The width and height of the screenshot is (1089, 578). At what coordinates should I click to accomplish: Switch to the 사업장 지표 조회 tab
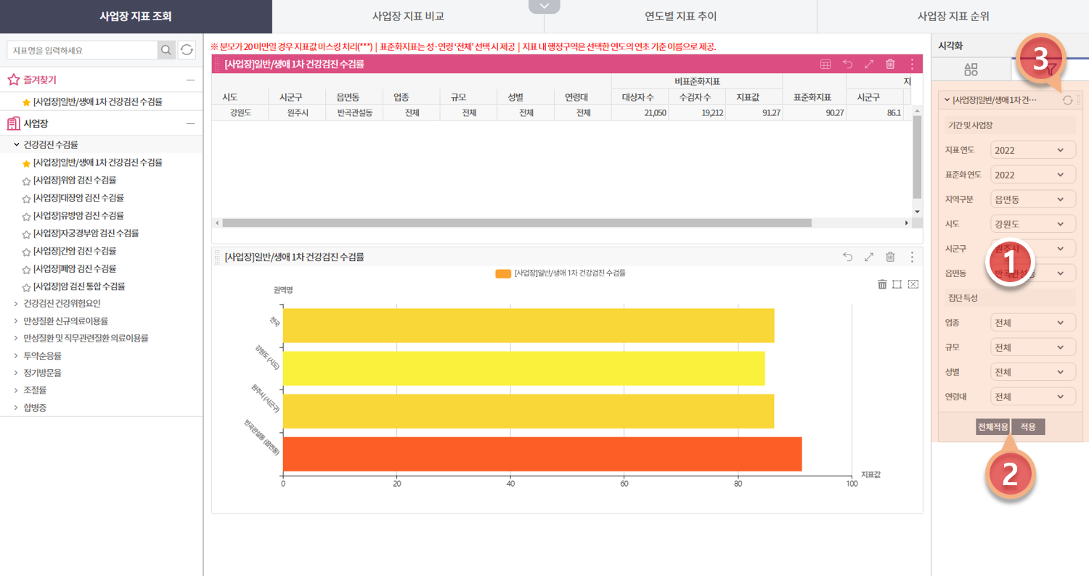click(136, 16)
